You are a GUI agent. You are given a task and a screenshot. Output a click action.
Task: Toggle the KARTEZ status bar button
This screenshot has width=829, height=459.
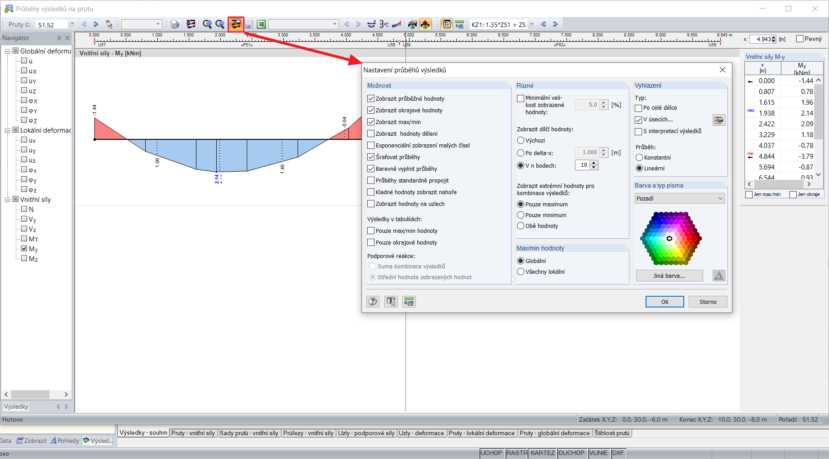click(x=543, y=453)
